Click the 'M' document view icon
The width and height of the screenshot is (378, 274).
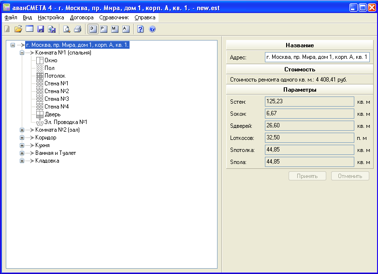115,29
